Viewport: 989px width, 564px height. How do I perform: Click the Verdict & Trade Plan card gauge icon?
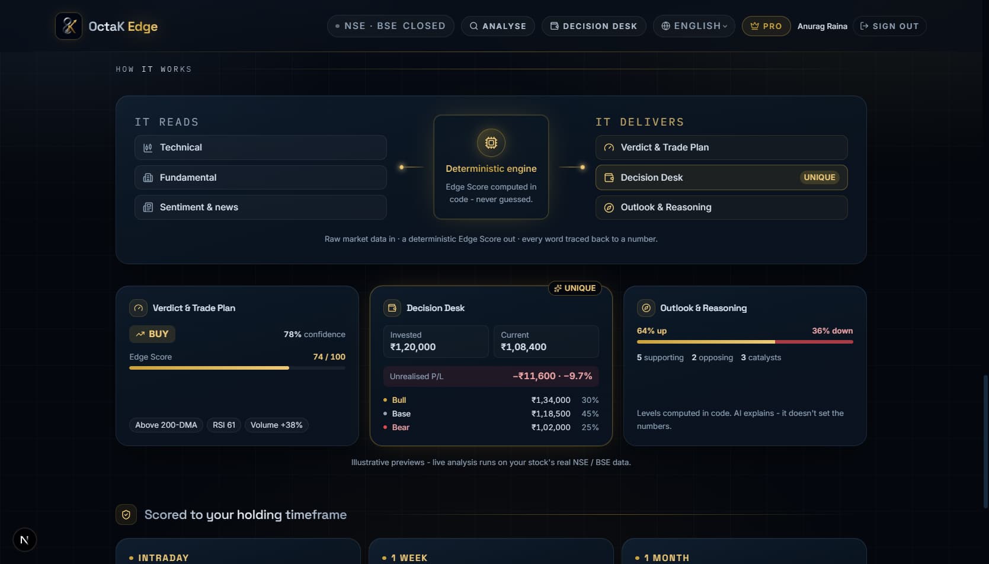tap(139, 308)
